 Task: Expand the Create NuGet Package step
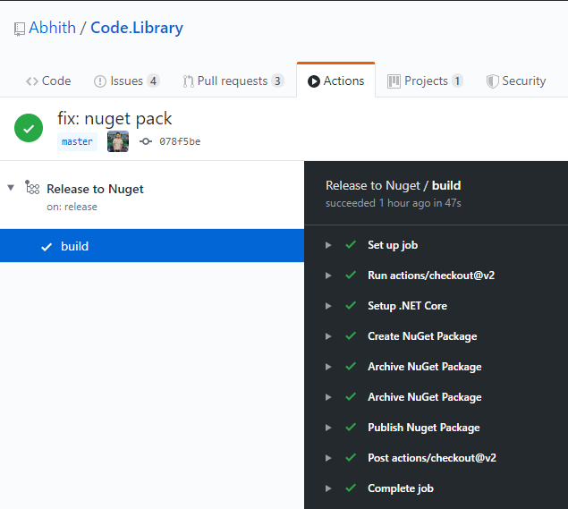[328, 336]
